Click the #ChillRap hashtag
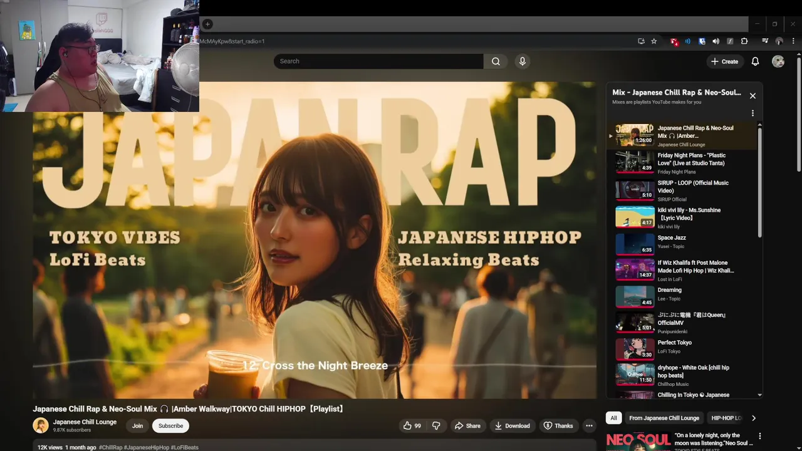The image size is (802, 451). (110, 447)
